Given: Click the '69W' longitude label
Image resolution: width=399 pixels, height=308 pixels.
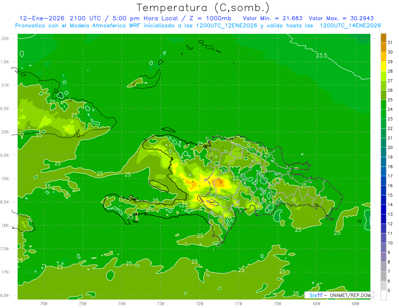Looking at the screenshot, I should tap(316, 304).
